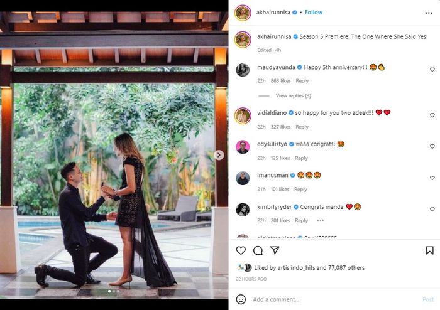Save the post with the bookmark icon

click(429, 250)
